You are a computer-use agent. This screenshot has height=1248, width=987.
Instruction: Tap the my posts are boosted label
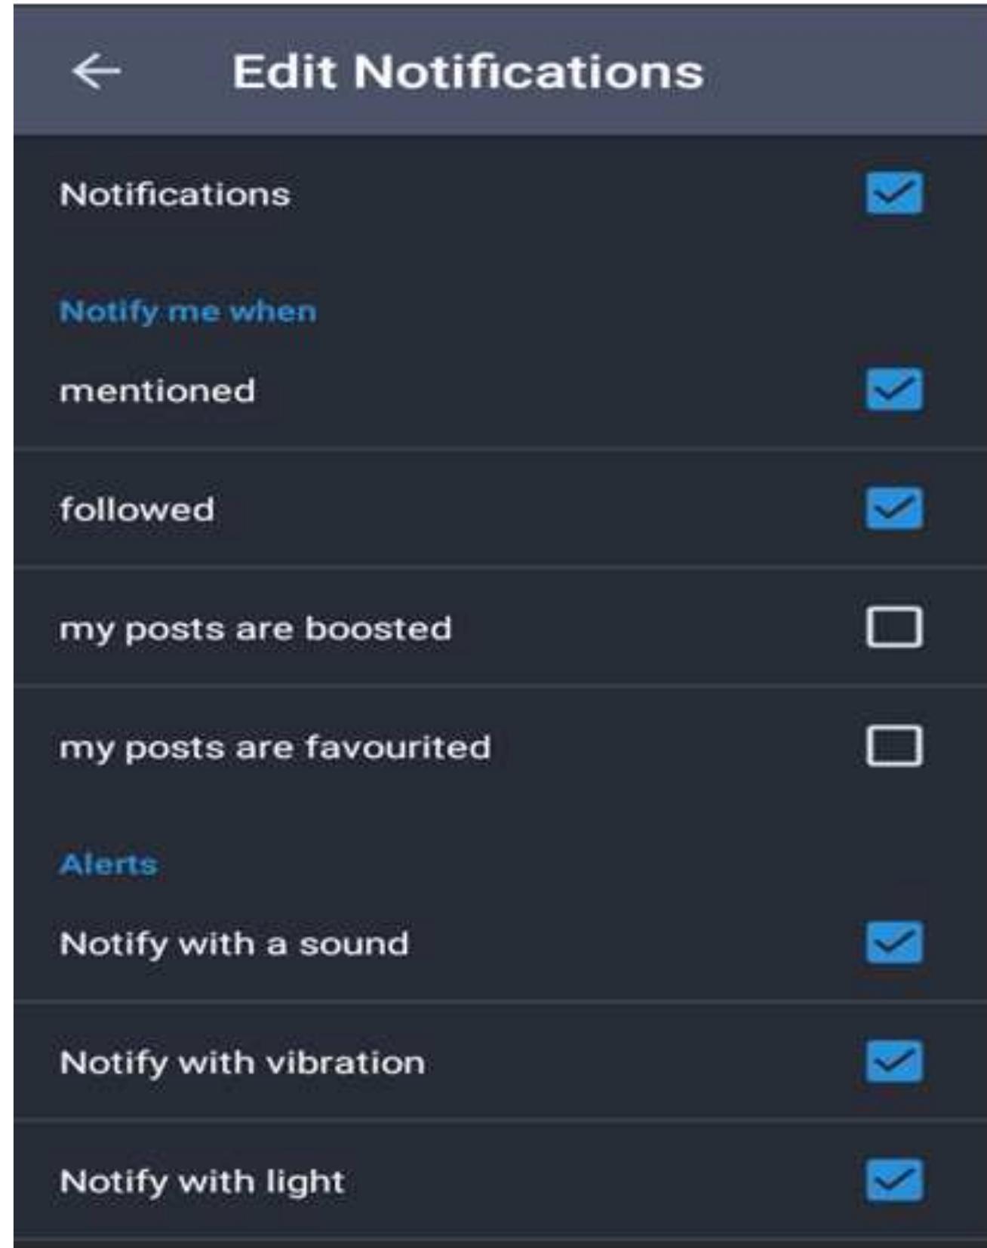coord(256,630)
